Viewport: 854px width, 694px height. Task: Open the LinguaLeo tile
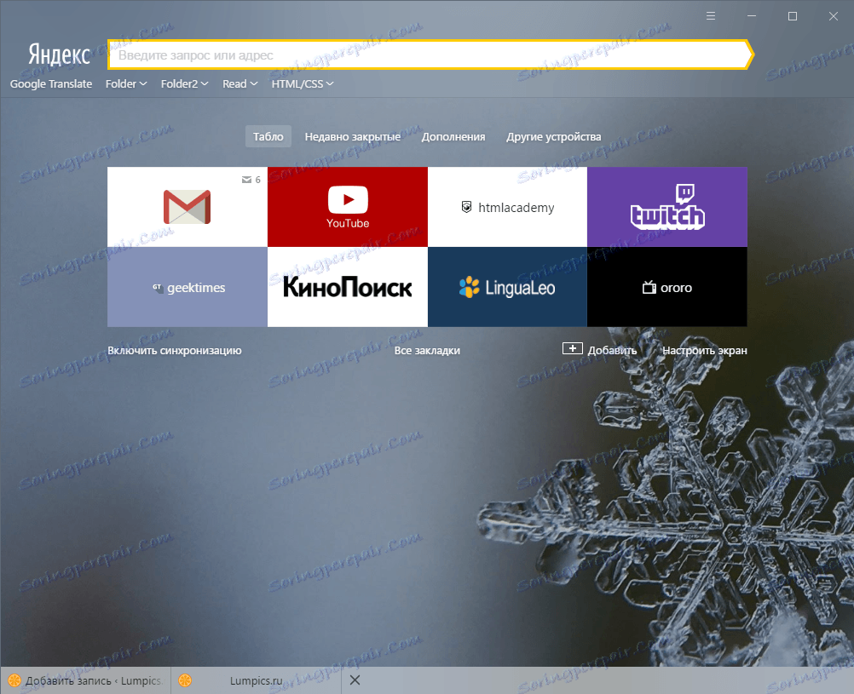[x=507, y=287]
